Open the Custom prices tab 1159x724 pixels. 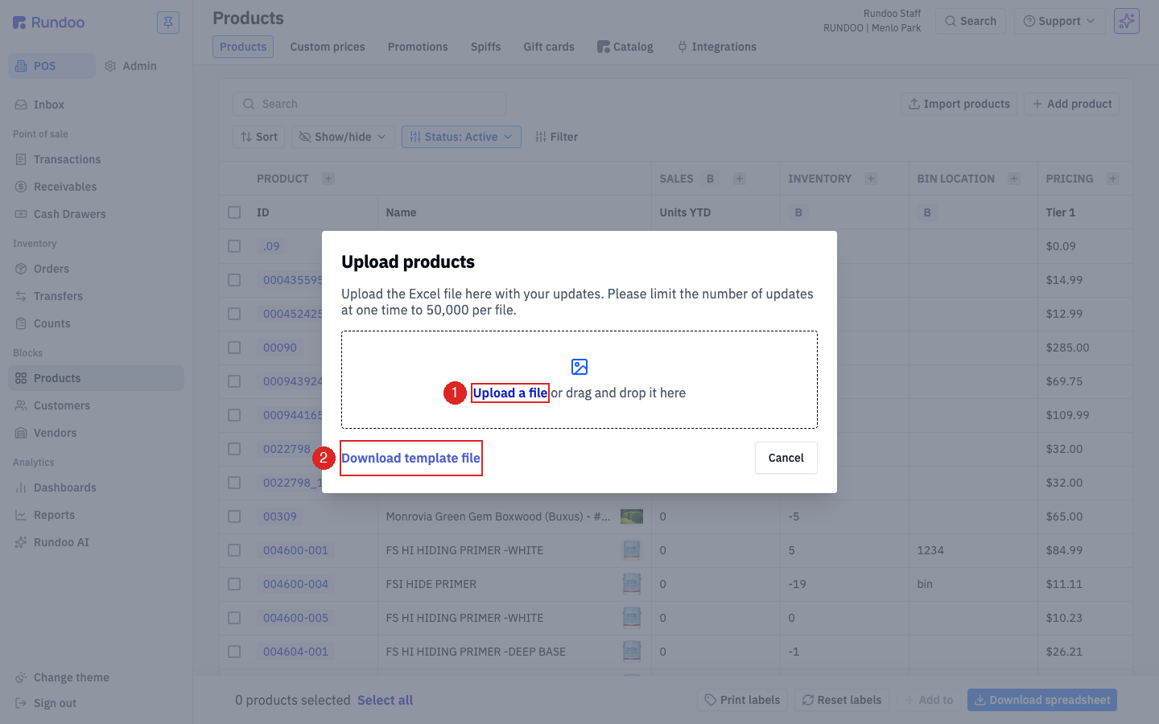328,47
